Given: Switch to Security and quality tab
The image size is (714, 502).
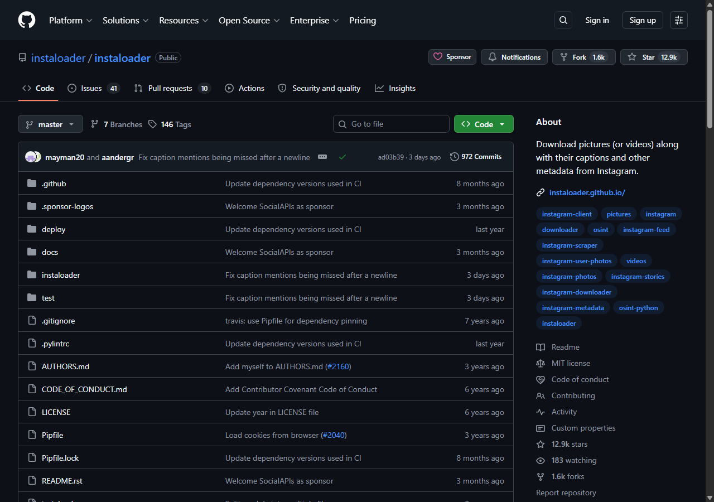Looking at the screenshot, I should [319, 88].
